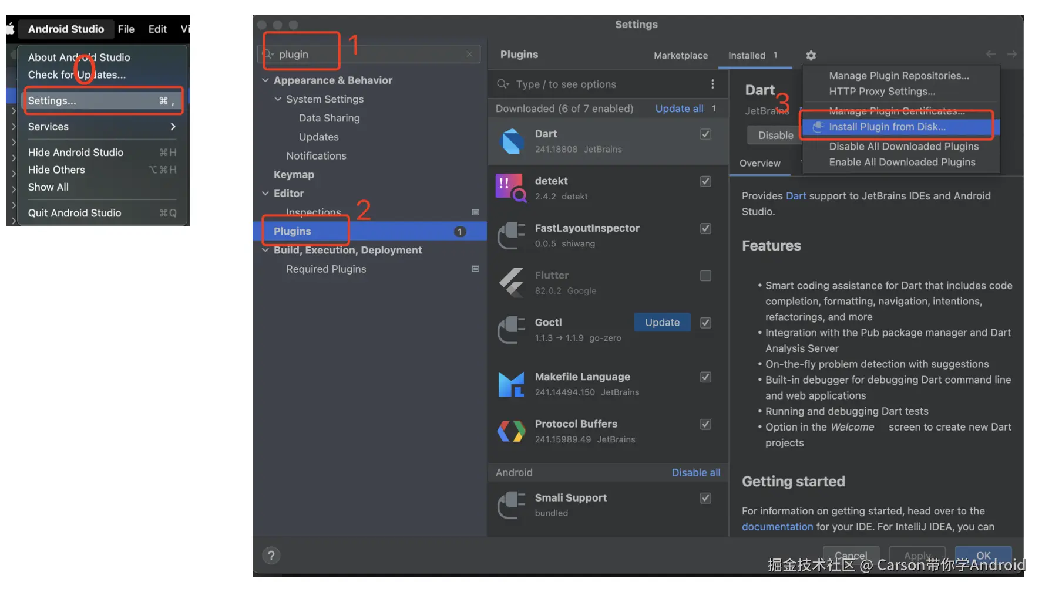Click the plugin search magnifier icon

pos(503,84)
